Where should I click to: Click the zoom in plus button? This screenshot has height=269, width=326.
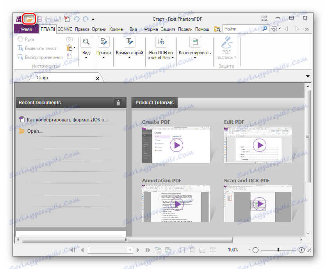click(x=301, y=250)
